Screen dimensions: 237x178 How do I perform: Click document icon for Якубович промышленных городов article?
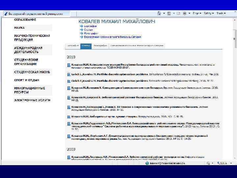69,136
